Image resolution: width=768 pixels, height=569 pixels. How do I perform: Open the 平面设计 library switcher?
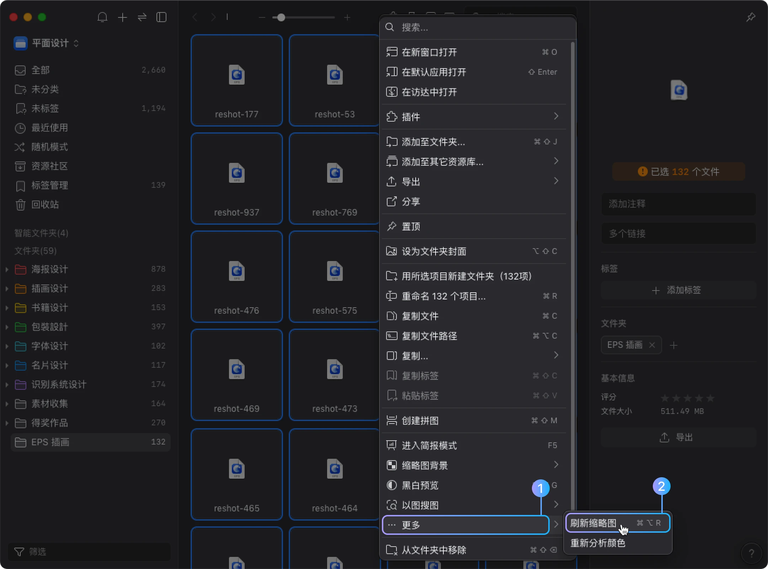46,43
